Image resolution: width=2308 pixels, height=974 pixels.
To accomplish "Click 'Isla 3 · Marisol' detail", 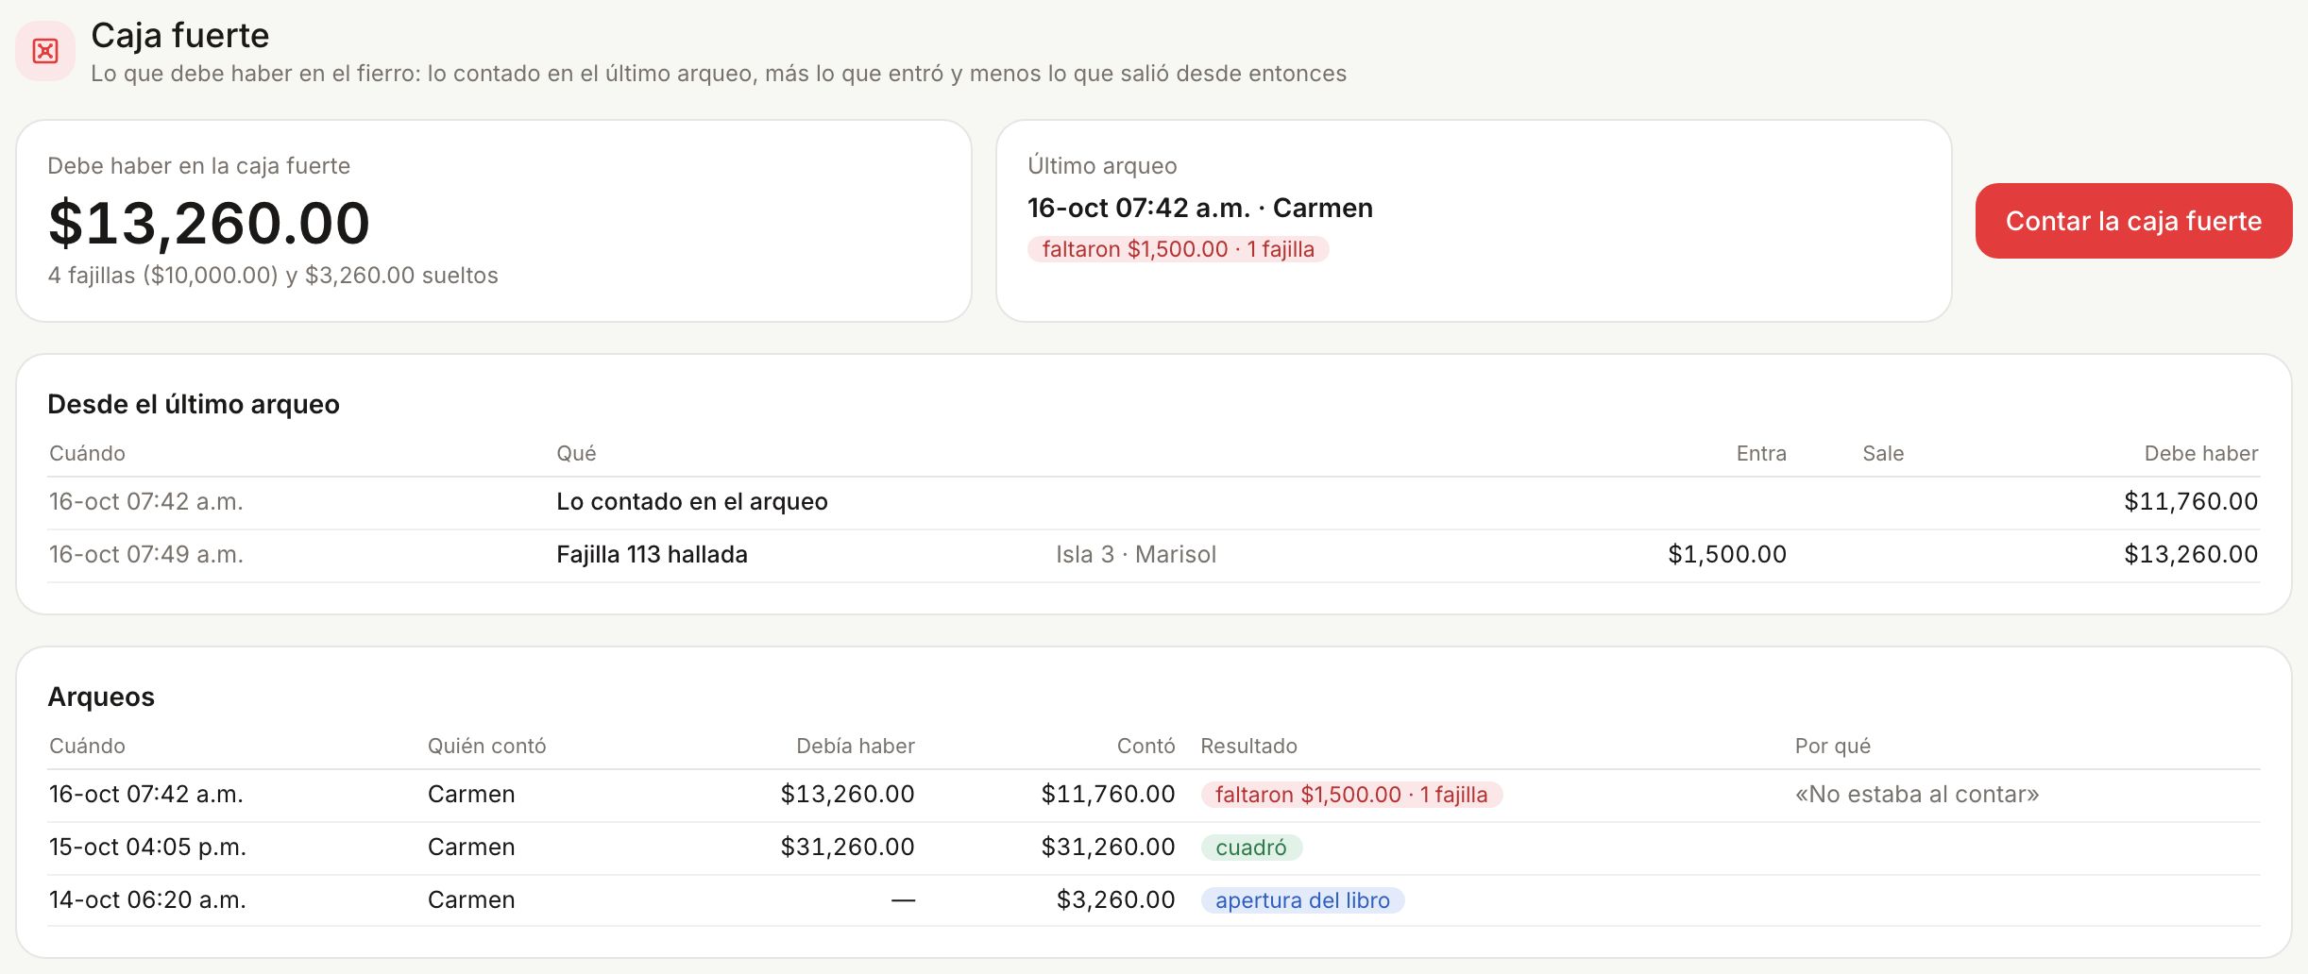I will [1136, 555].
